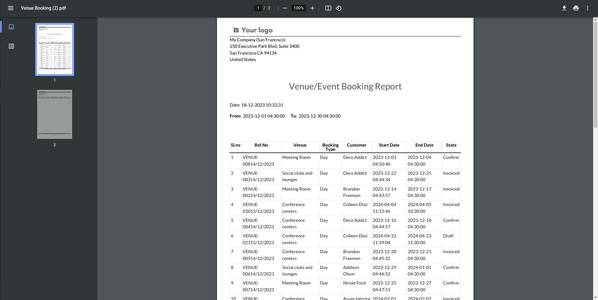Open the more actions three-dot menu
Image resolution: width=598 pixels, height=300 pixels.
coord(588,8)
